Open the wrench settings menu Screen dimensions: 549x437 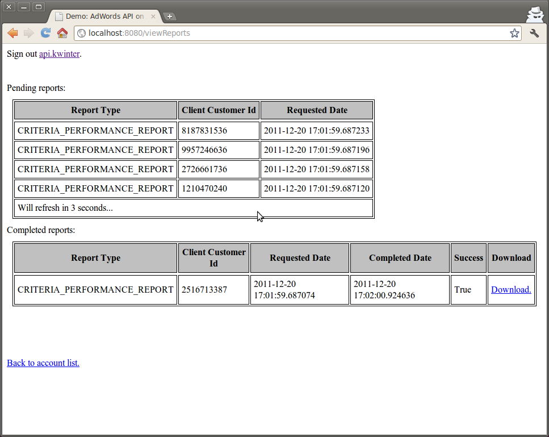(x=534, y=33)
